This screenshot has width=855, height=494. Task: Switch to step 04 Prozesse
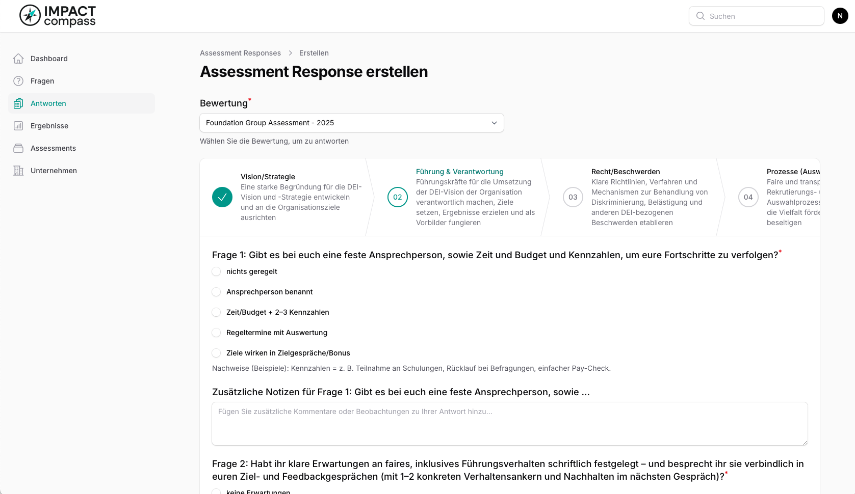[748, 197]
